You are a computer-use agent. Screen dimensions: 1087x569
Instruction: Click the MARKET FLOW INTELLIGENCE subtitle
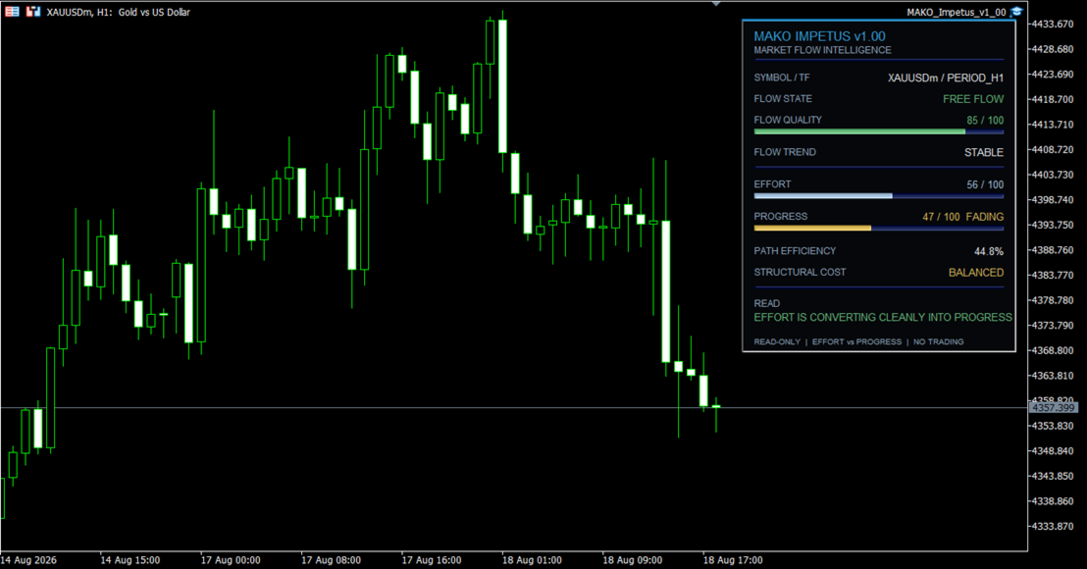[x=822, y=51]
